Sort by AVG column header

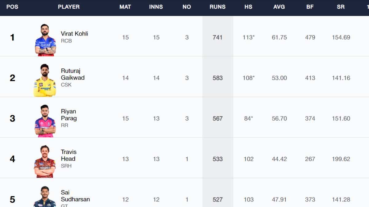(279, 7)
